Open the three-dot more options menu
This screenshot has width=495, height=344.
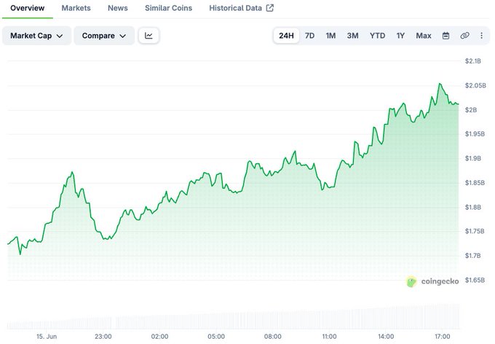tap(481, 36)
